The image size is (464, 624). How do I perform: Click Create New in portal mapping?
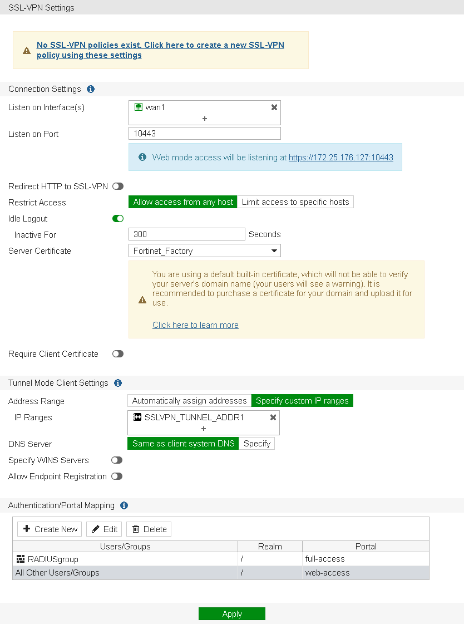coord(50,529)
